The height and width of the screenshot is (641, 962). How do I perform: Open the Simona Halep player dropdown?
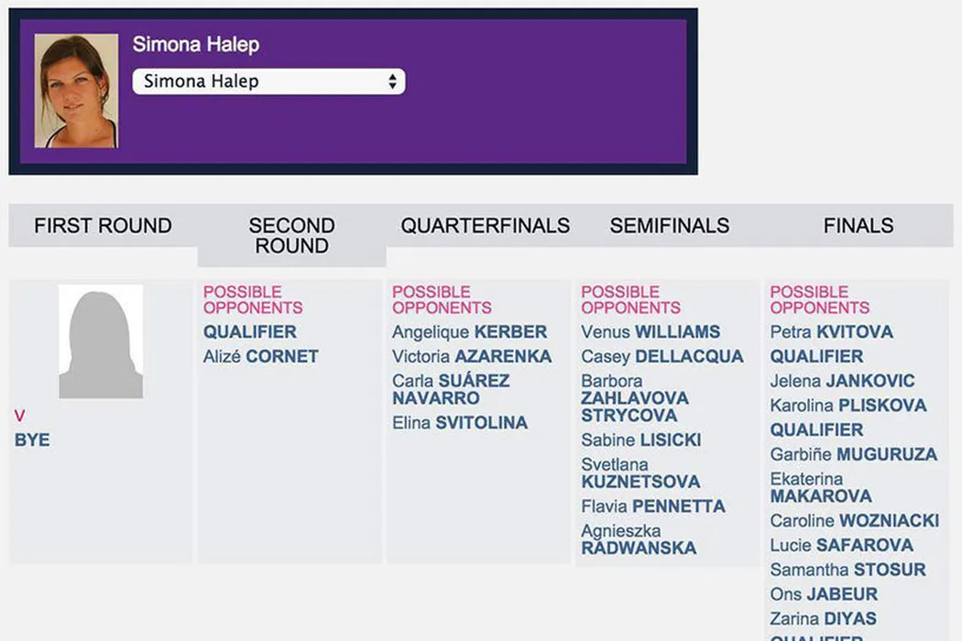point(268,81)
